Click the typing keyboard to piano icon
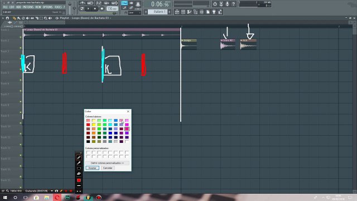Image resolution: width=357 pixels, height=201 pixels. 124,3
